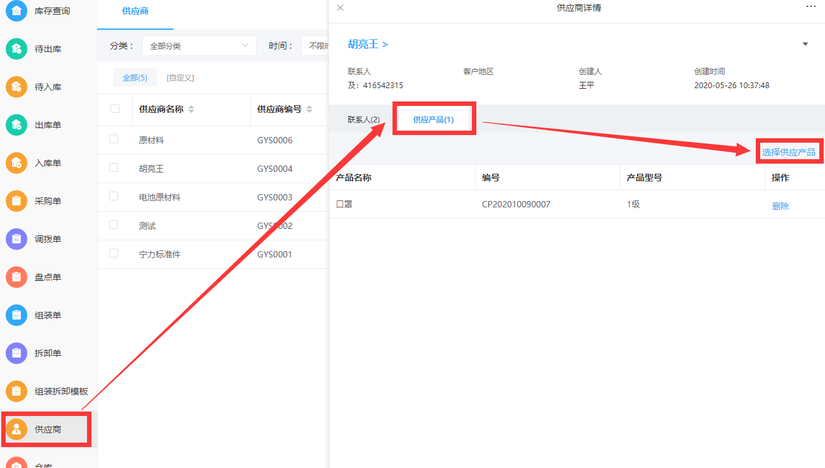Open the 出库单 sidebar icon
Image resolution: width=825 pixels, height=468 pixels.
(17, 125)
